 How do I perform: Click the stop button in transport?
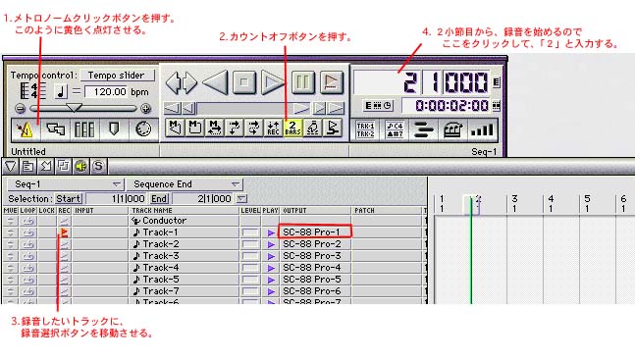[x=243, y=82]
